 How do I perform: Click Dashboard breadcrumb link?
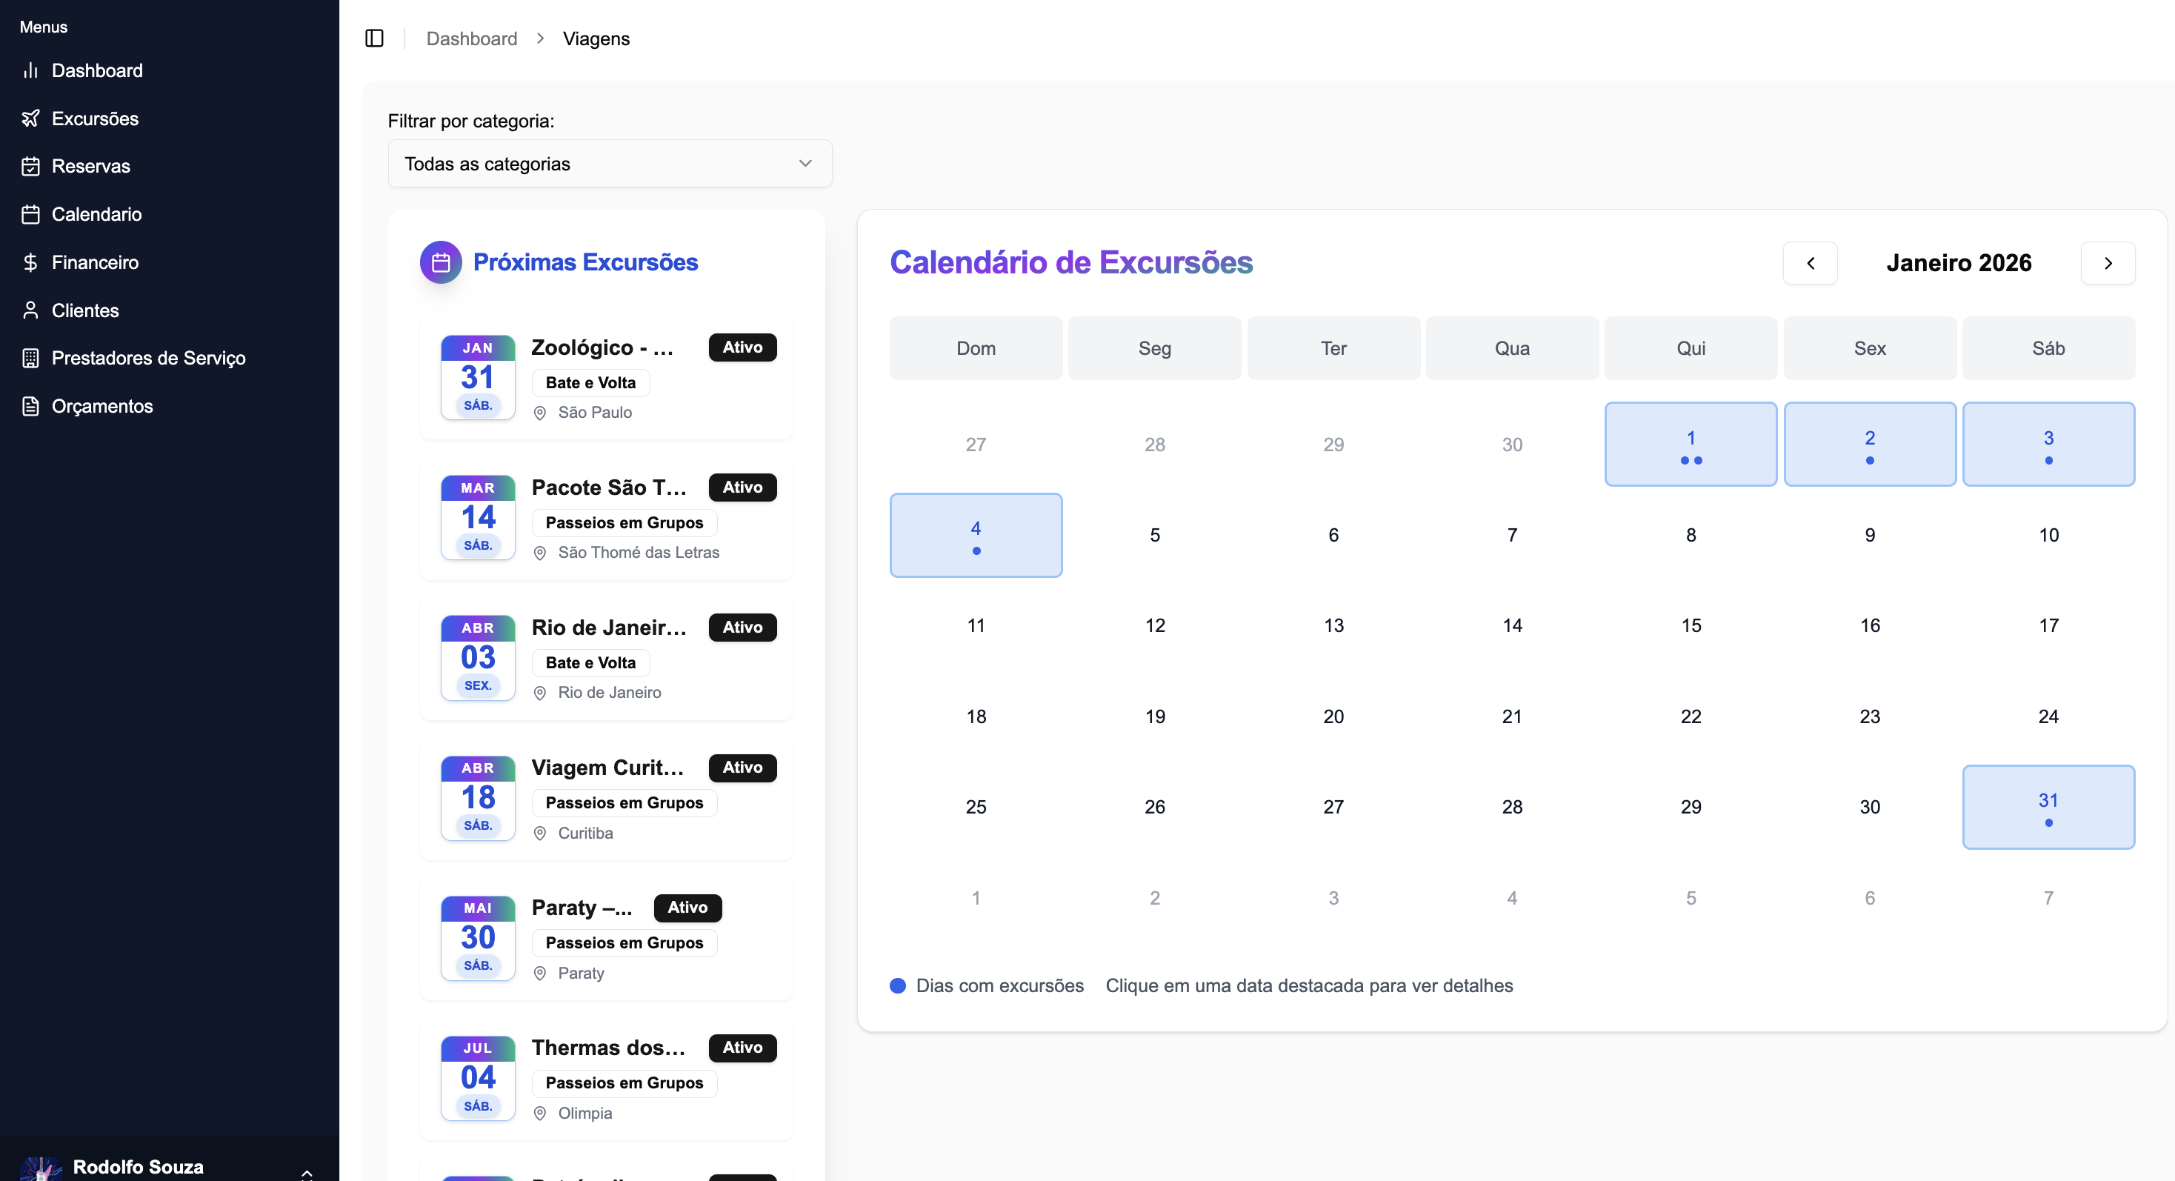coord(471,39)
